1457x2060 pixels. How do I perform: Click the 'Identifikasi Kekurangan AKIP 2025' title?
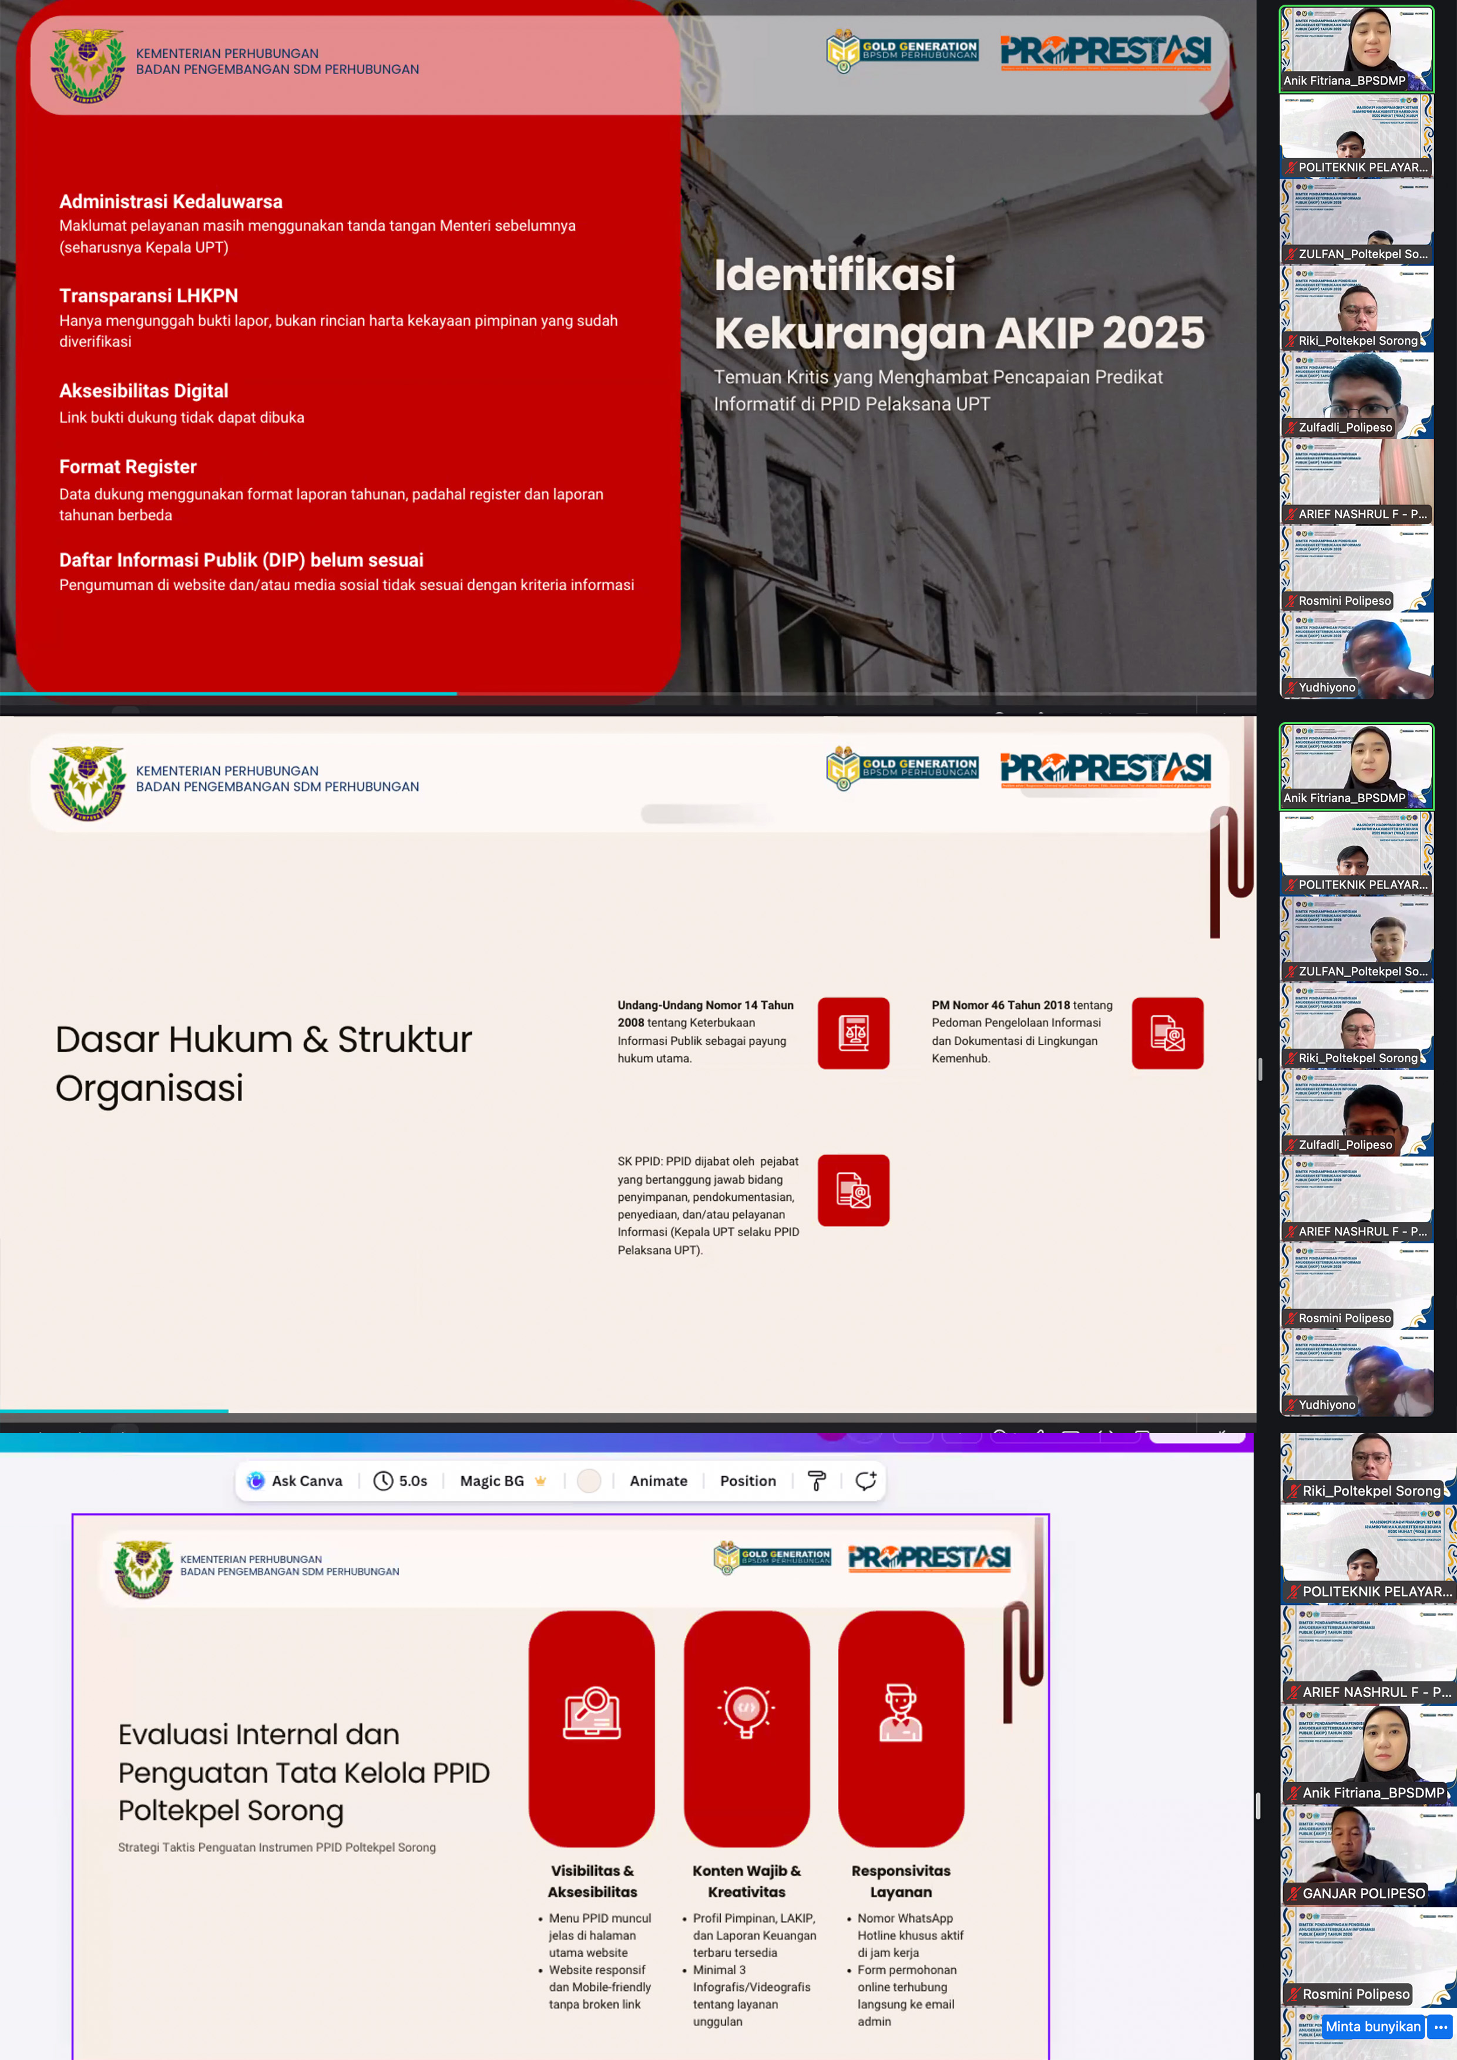959,303
